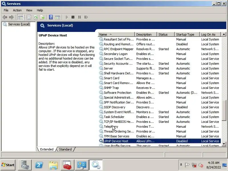Screen dimensions: 228x171
Task: Open the File menu
Action: click(x=6, y=10)
